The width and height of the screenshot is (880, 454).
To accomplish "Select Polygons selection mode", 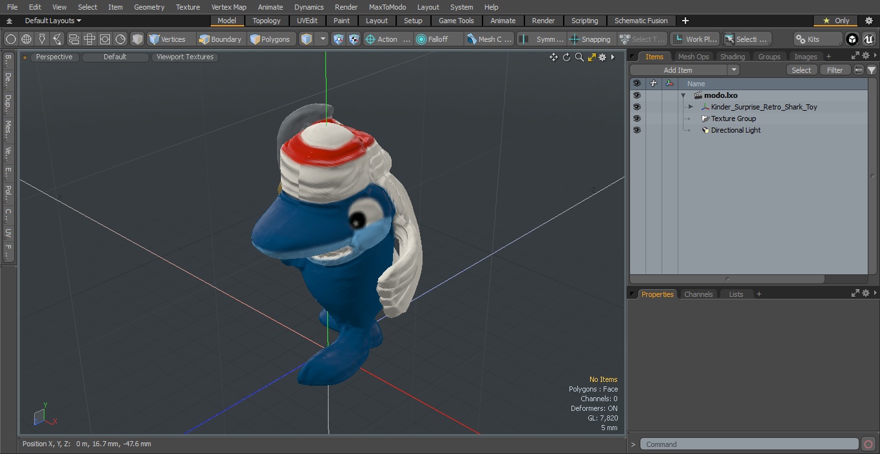I will [x=271, y=39].
